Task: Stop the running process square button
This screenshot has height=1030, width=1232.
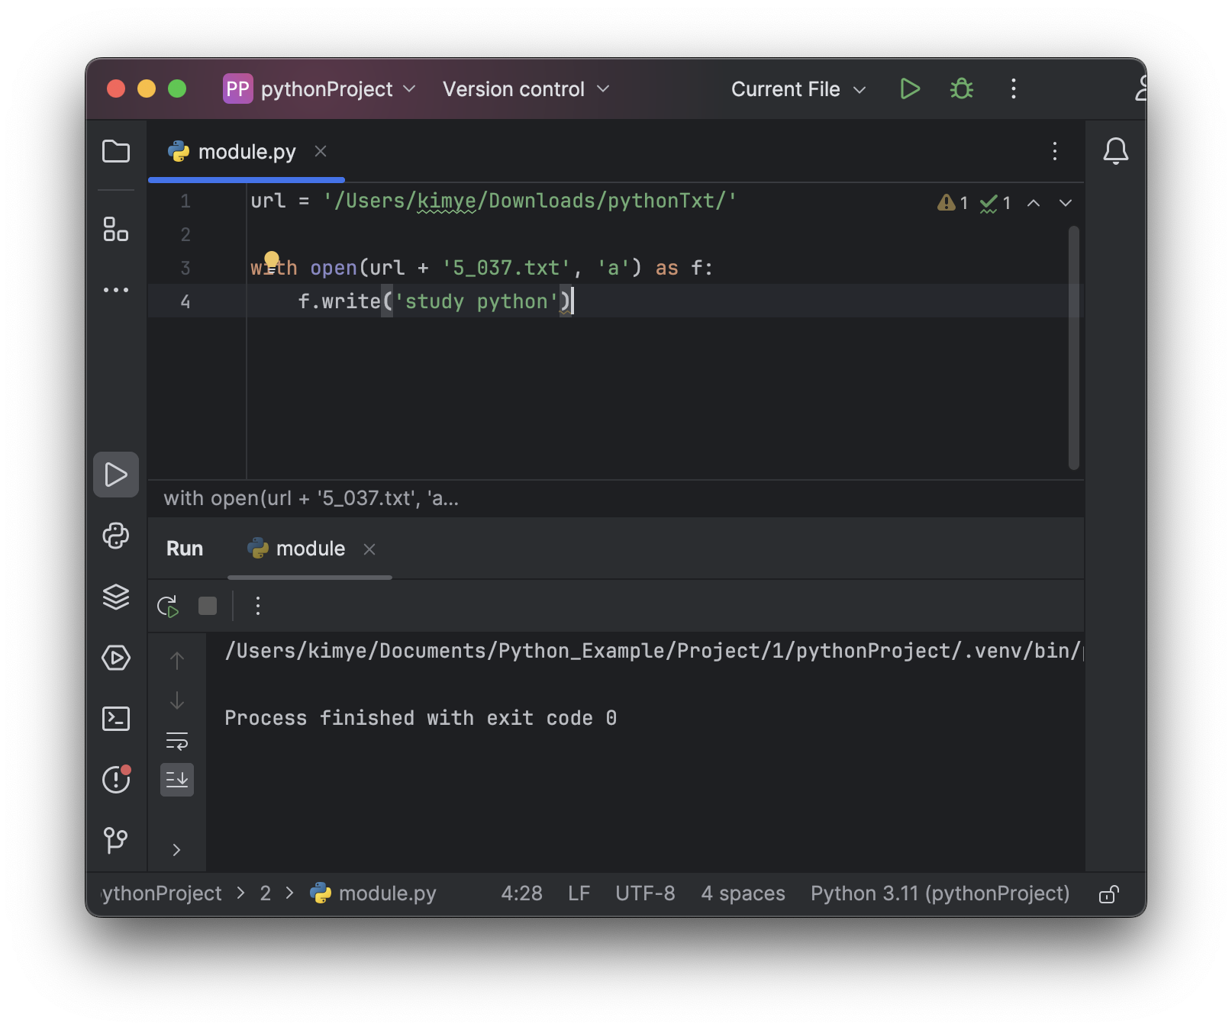Action: (x=208, y=606)
